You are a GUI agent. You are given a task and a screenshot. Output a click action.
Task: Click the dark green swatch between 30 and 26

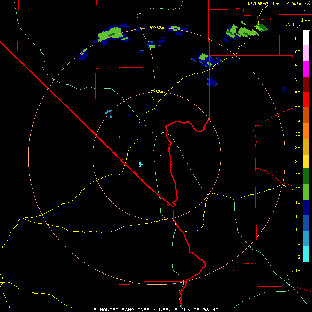pos(306,176)
